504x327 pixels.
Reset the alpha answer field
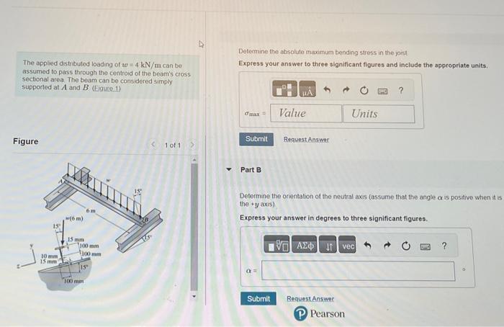point(406,246)
